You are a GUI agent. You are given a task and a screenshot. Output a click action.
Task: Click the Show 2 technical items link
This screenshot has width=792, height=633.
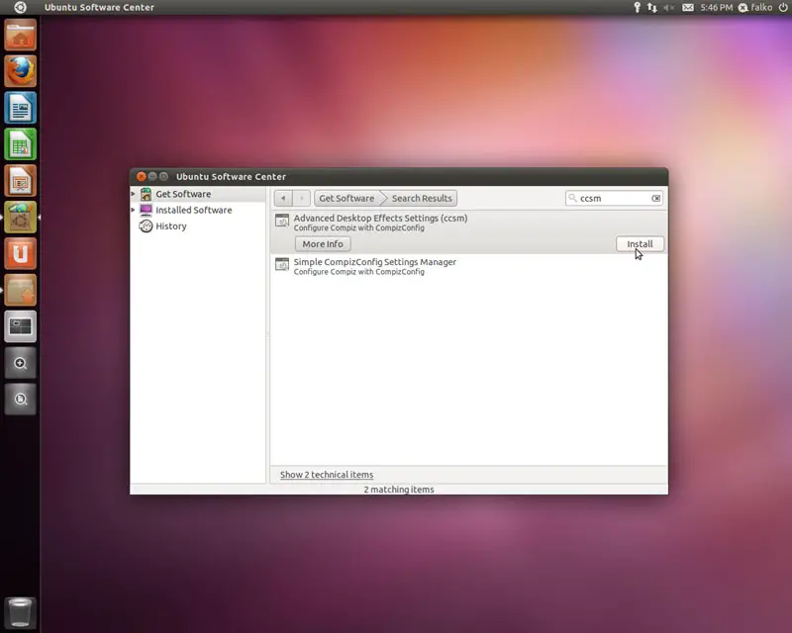[327, 475]
